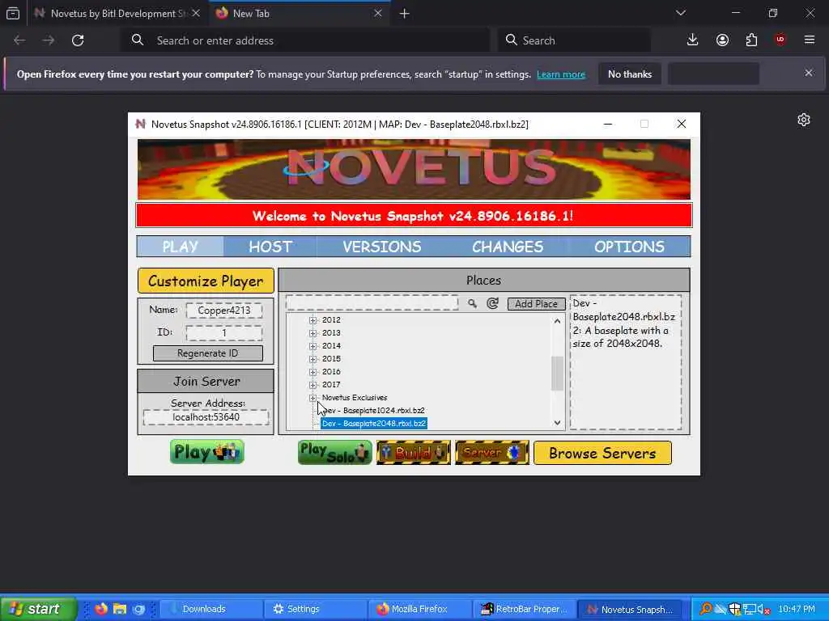Close the New Tab browser tab
Screen dimensions: 829x621
click(x=378, y=13)
